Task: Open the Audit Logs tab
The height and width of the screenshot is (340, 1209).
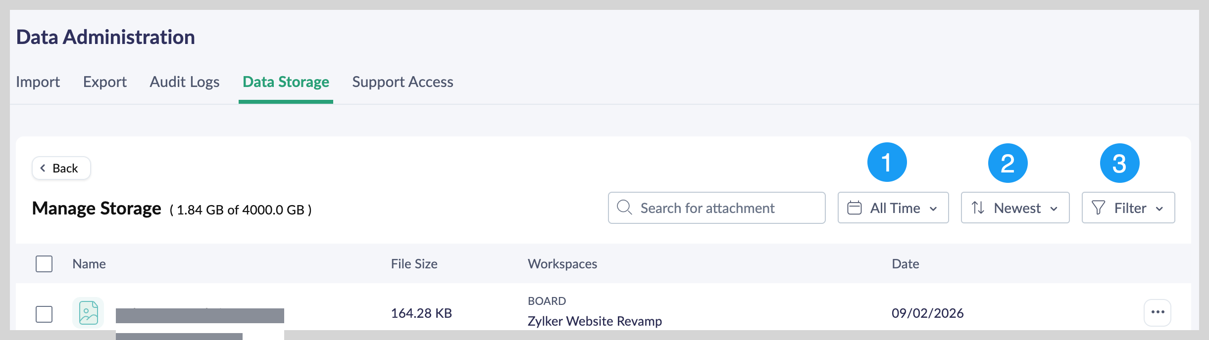Action: pos(185,82)
